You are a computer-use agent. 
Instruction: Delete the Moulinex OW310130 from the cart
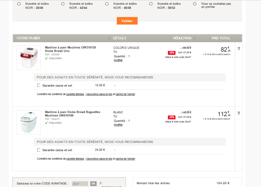tap(239, 48)
